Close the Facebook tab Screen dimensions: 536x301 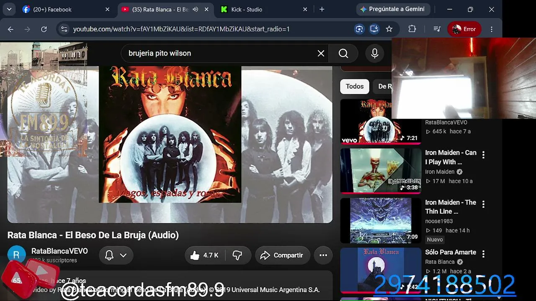tap(107, 9)
